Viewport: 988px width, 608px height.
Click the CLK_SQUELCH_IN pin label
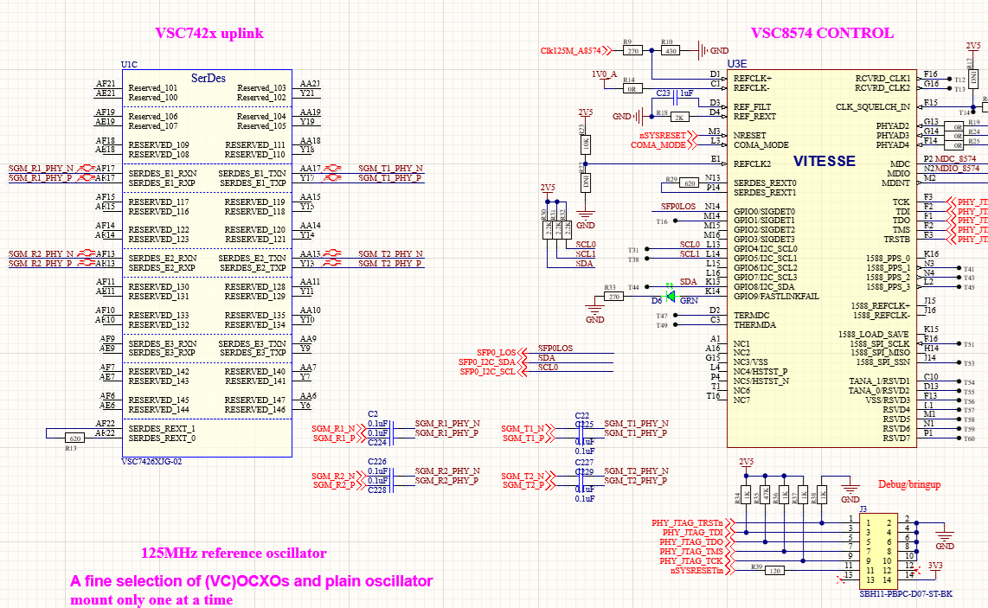[x=873, y=107]
